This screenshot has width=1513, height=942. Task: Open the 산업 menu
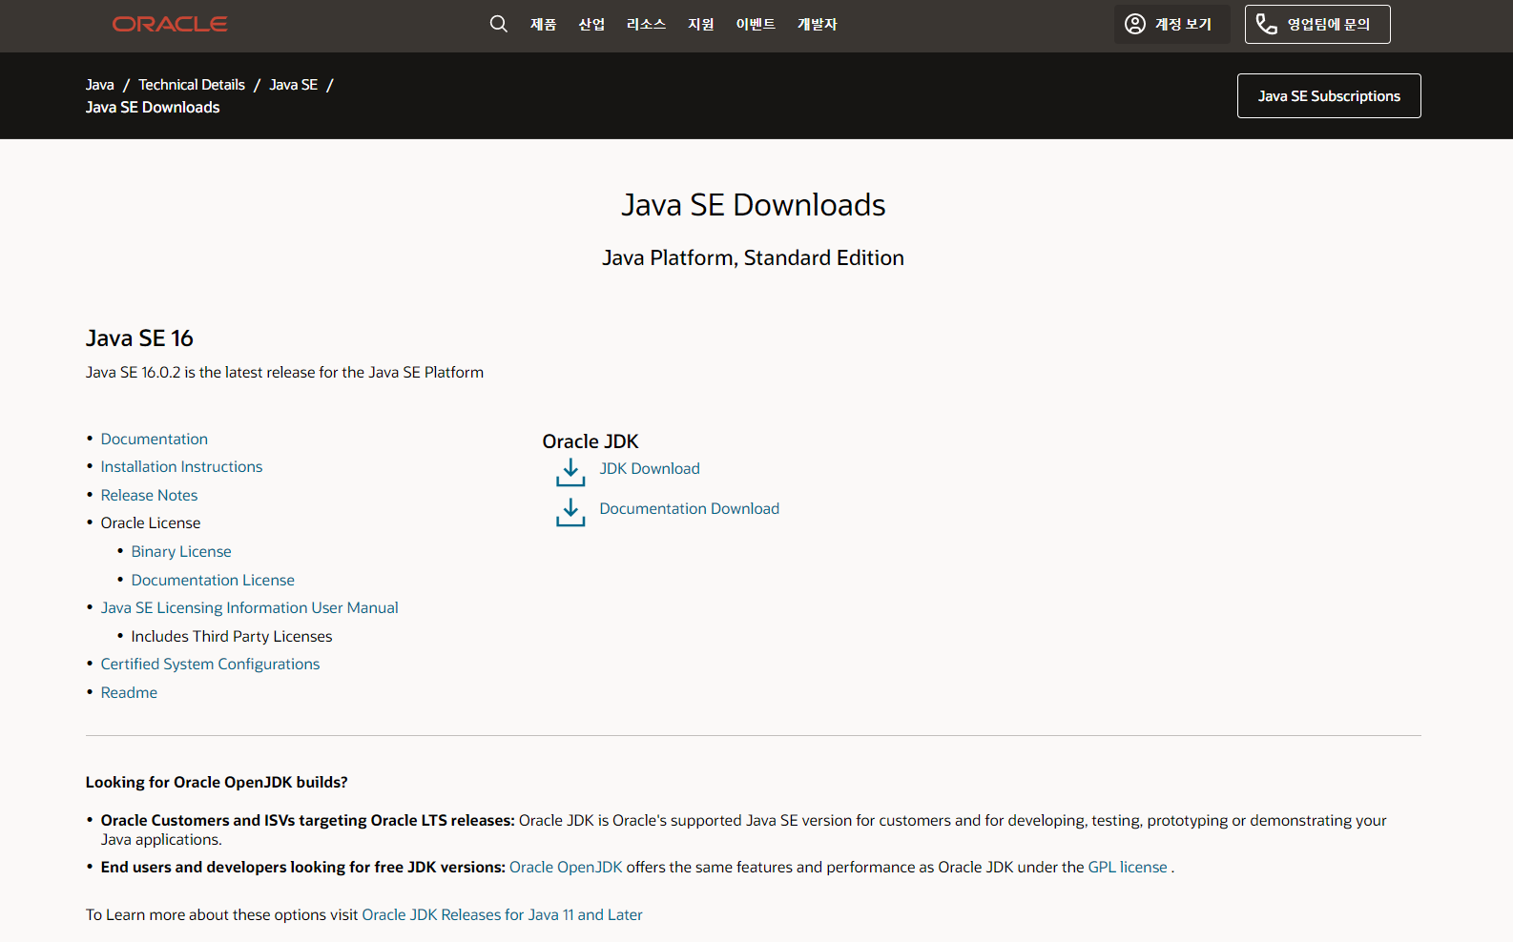click(591, 24)
